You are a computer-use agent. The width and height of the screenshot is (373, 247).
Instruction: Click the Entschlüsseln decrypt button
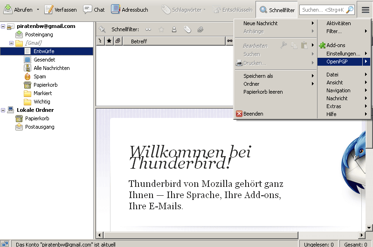[233, 10]
